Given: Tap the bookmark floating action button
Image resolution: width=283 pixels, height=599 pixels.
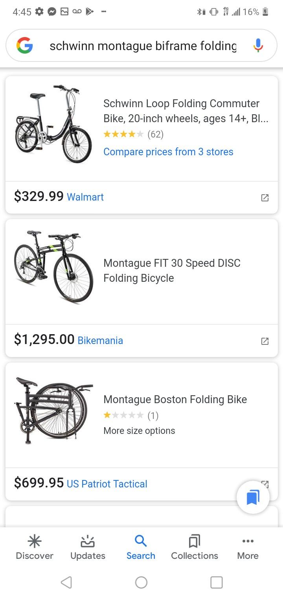Looking at the screenshot, I should click(253, 497).
